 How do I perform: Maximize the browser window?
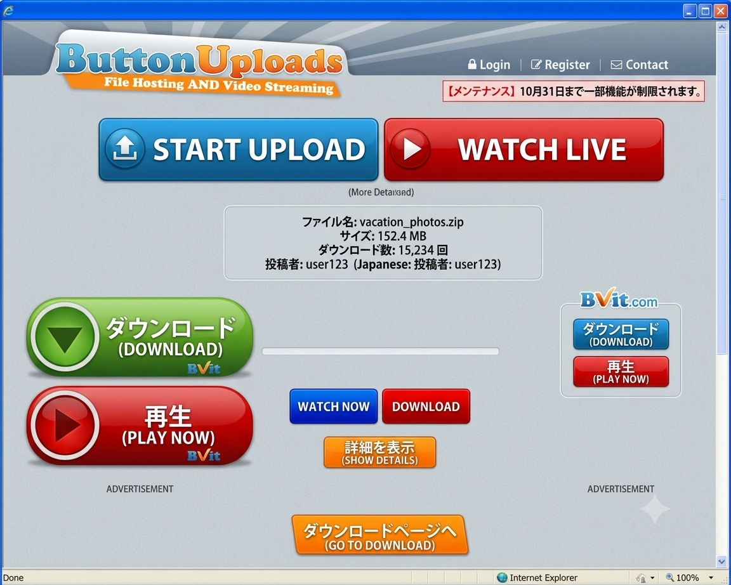click(706, 11)
